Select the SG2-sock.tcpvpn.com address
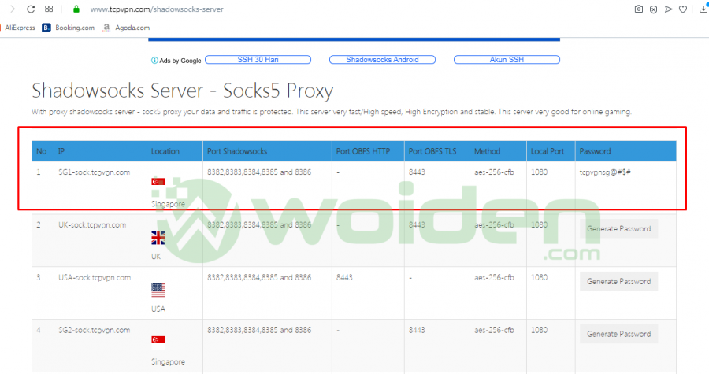Image resolution: width=709 pixels, height=374 pixels. pyautogui.click(x=94, y=330)
